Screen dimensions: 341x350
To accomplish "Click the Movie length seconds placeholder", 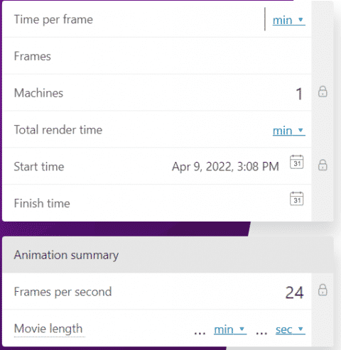I will [261, 332].
